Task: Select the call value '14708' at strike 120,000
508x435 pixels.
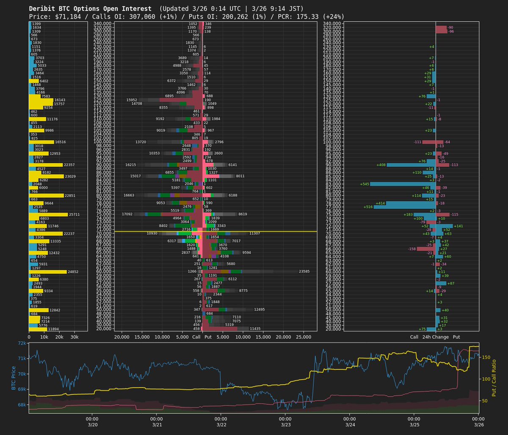Action: click(137, 104)
